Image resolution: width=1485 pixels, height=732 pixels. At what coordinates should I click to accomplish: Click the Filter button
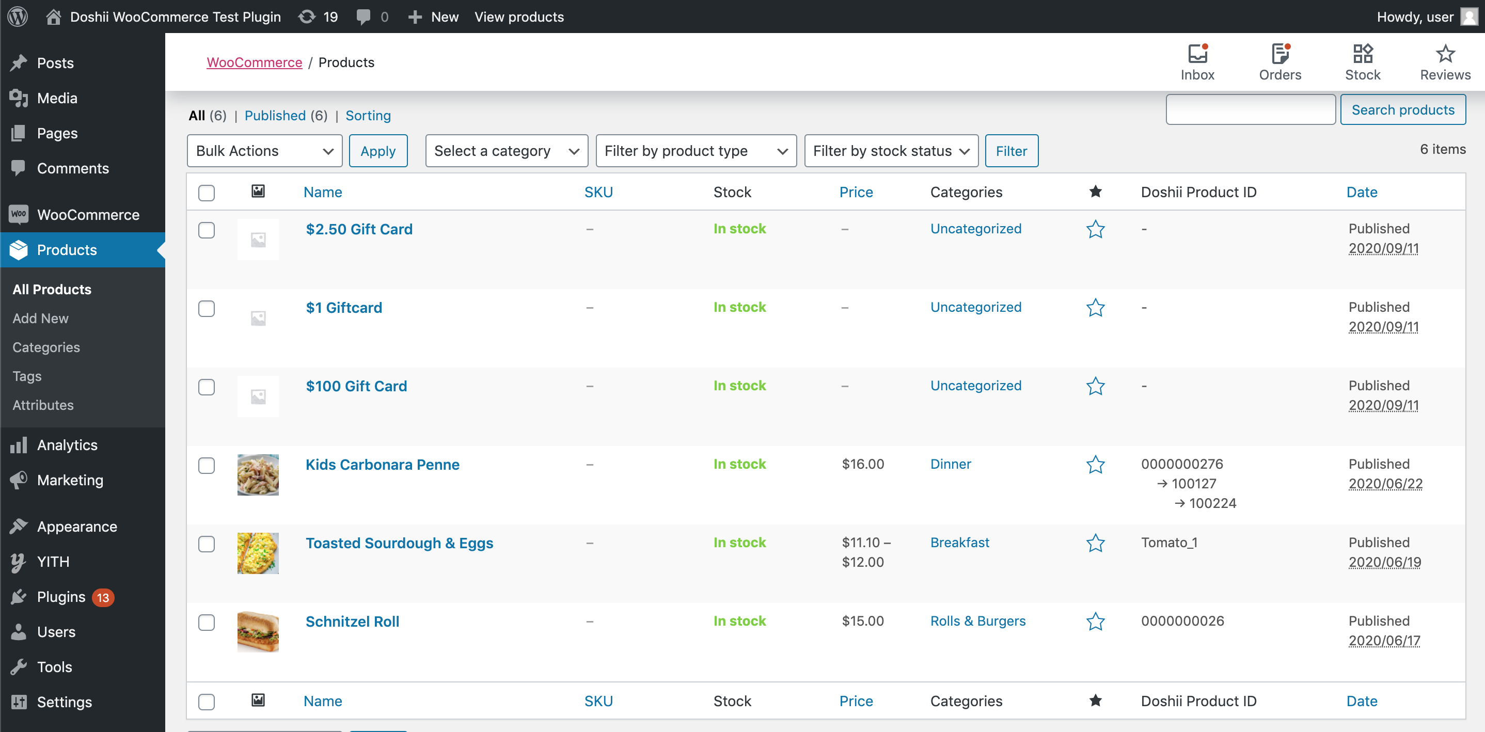(1011, 151)
